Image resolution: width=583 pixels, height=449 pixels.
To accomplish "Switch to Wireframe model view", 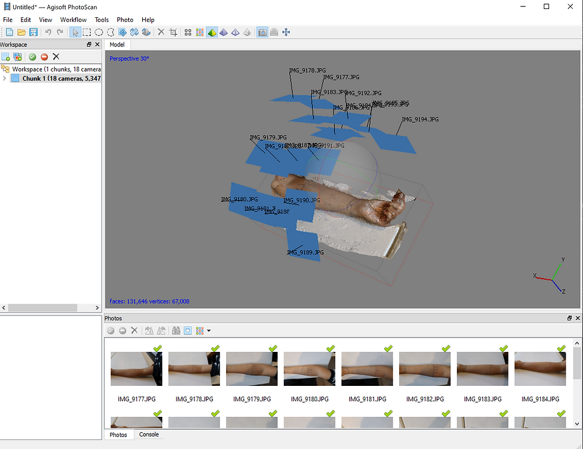I will 236,32.
